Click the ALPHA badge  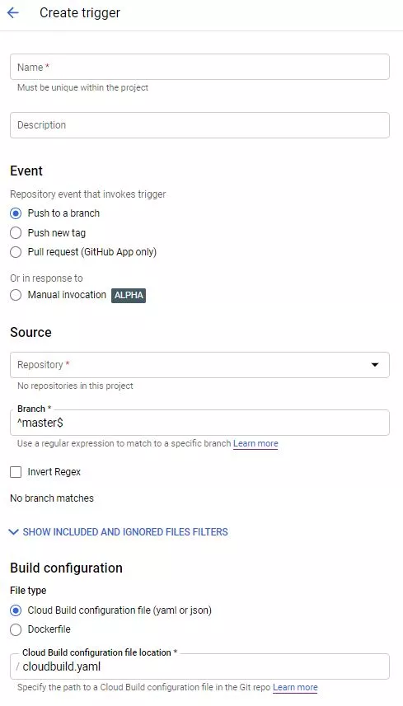[129, 296]
